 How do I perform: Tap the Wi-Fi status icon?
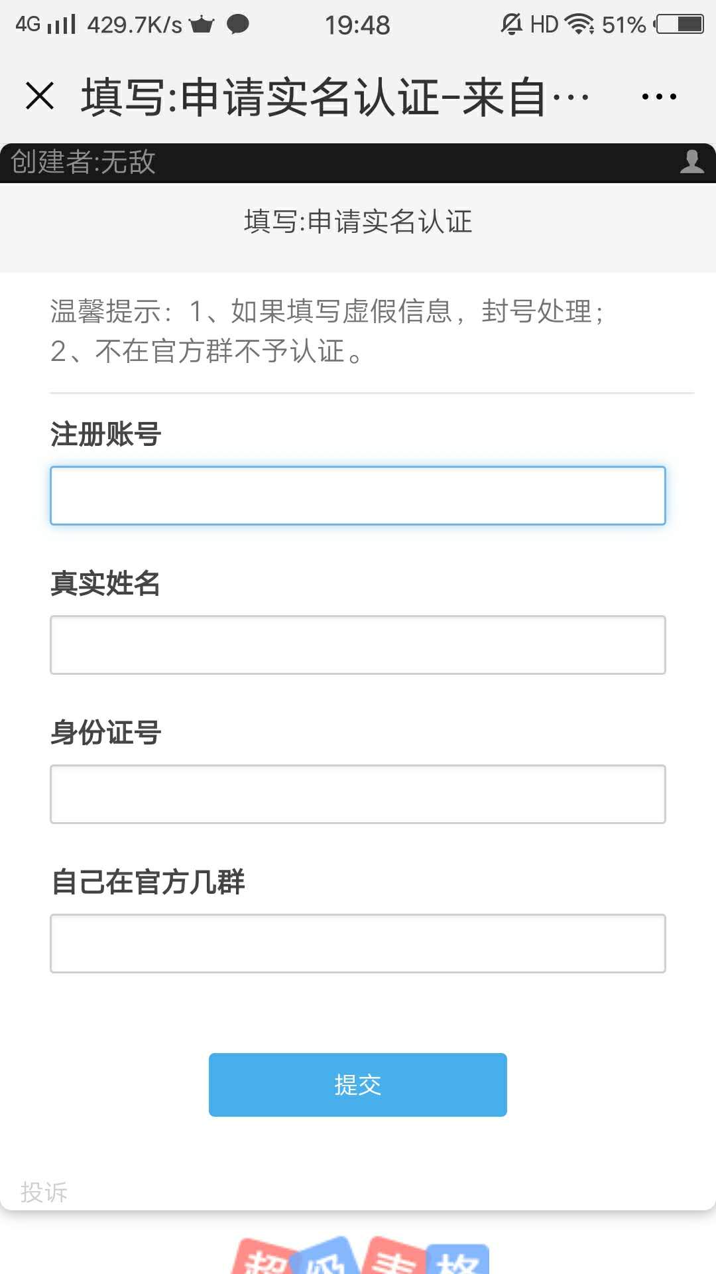[x=579, y=25]
